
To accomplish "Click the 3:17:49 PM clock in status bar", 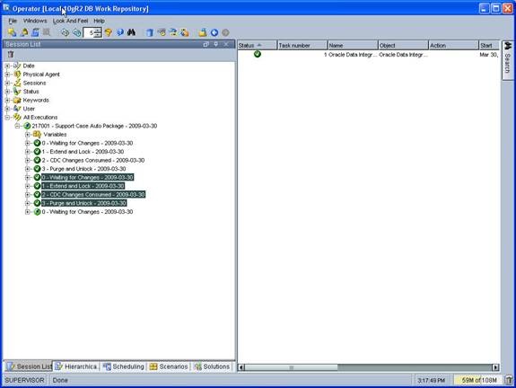I will (x=431, y=380).
